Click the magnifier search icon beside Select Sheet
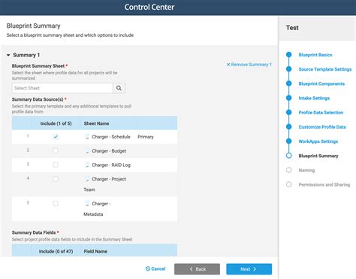The image size is (356, 279). [x=119, y=88]
